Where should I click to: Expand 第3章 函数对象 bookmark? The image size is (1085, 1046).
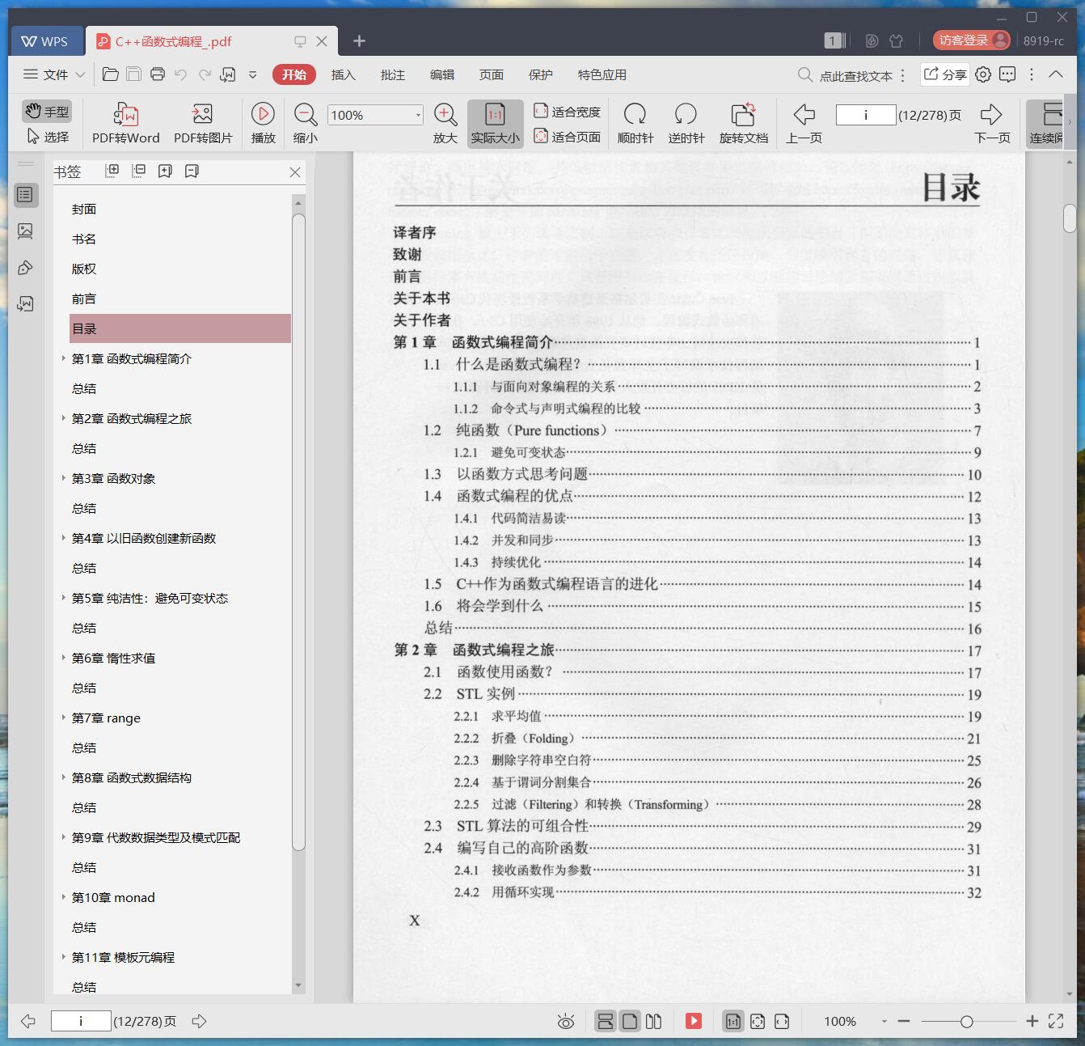(64, 478)
